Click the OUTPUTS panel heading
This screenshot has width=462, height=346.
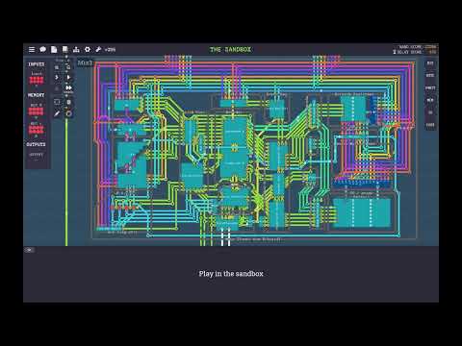36,144
